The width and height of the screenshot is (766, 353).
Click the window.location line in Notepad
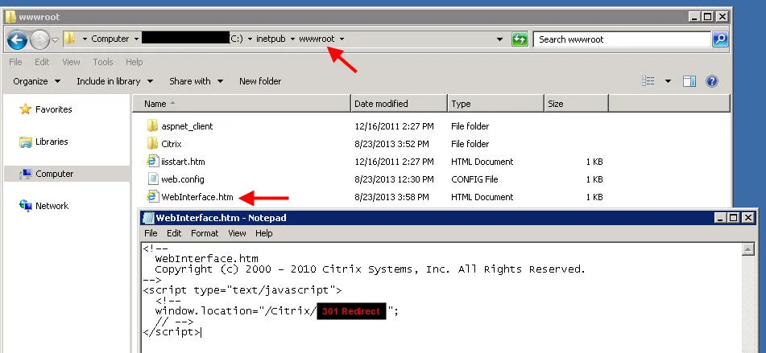276,311
